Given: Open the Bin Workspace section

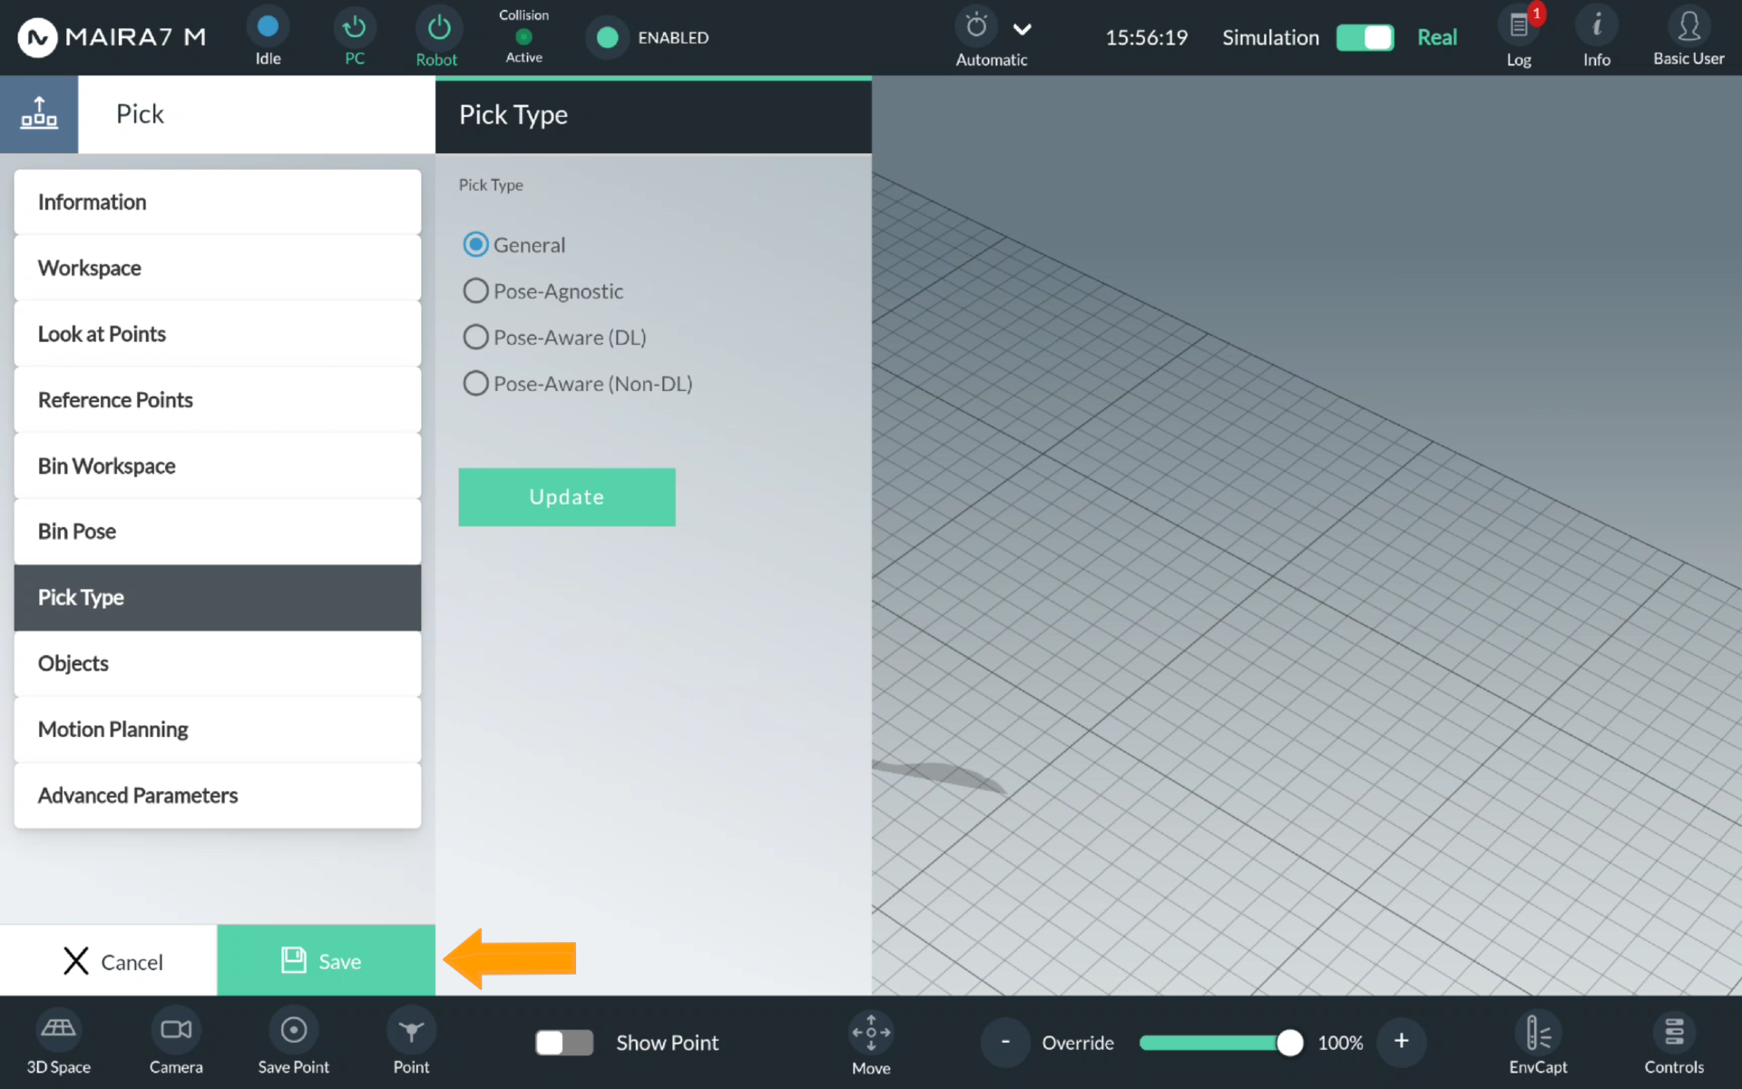Looking at the screenshot, I should [218, 466].
